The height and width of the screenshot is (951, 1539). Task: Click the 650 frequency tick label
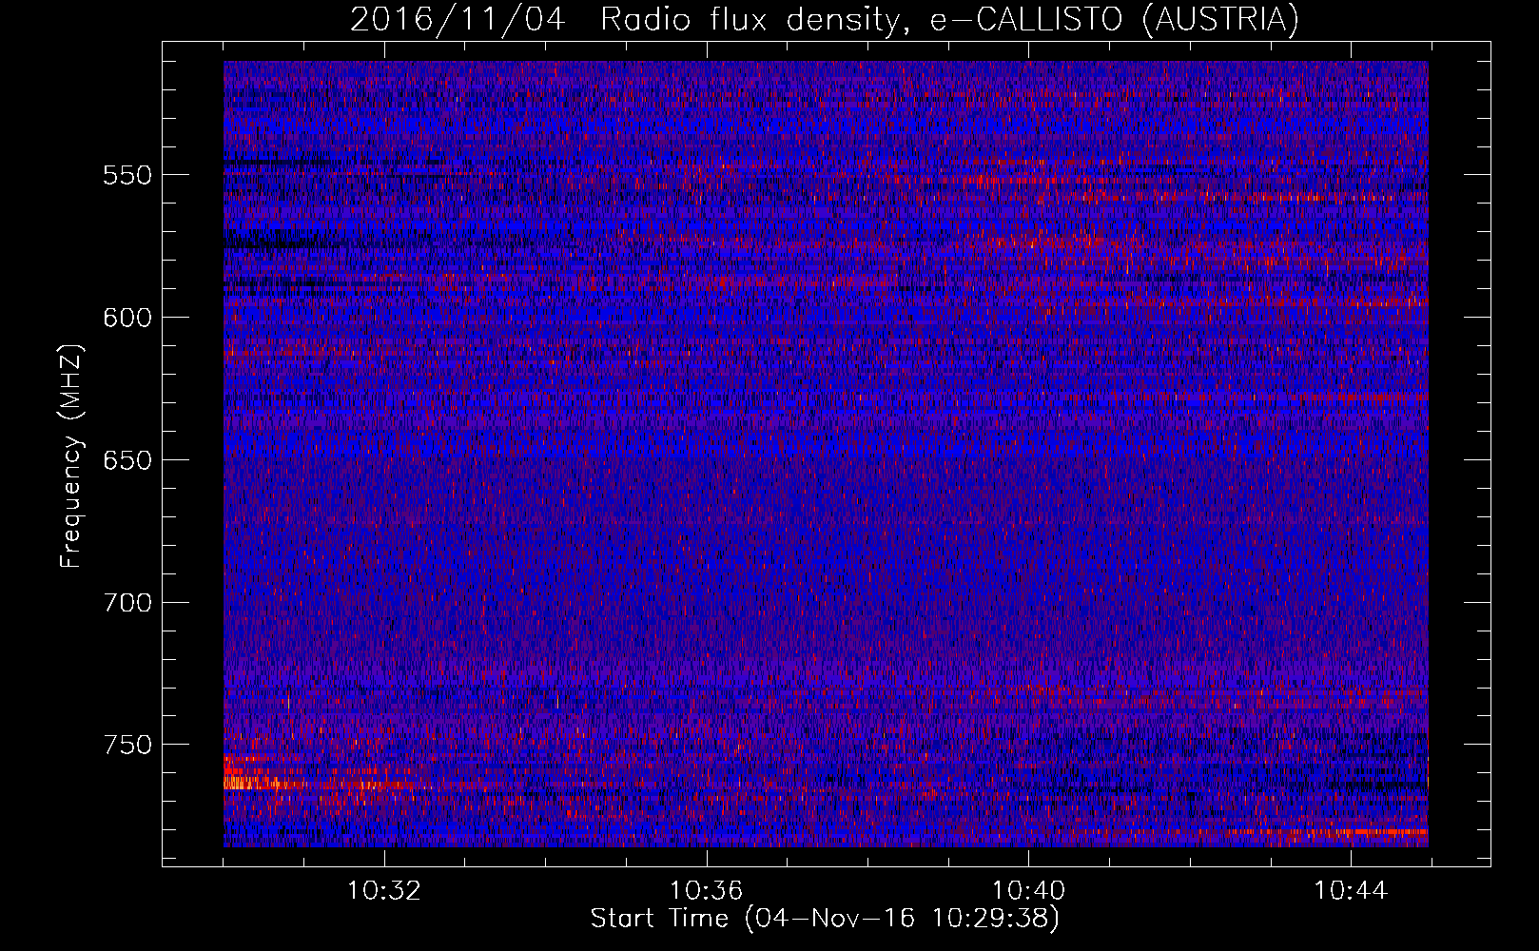(127, 460)
